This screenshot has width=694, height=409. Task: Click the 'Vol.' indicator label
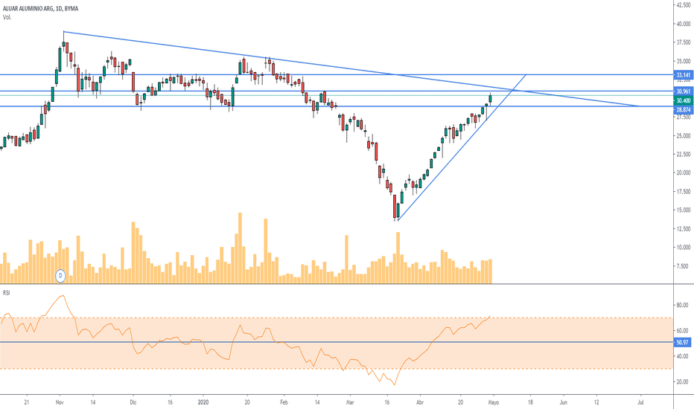[7, 17]
